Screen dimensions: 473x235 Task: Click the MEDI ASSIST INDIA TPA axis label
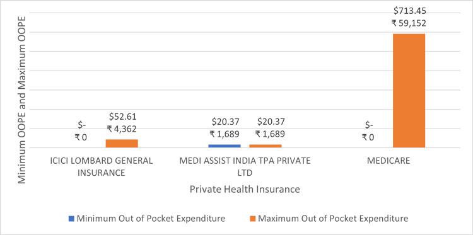click(245, 166)
